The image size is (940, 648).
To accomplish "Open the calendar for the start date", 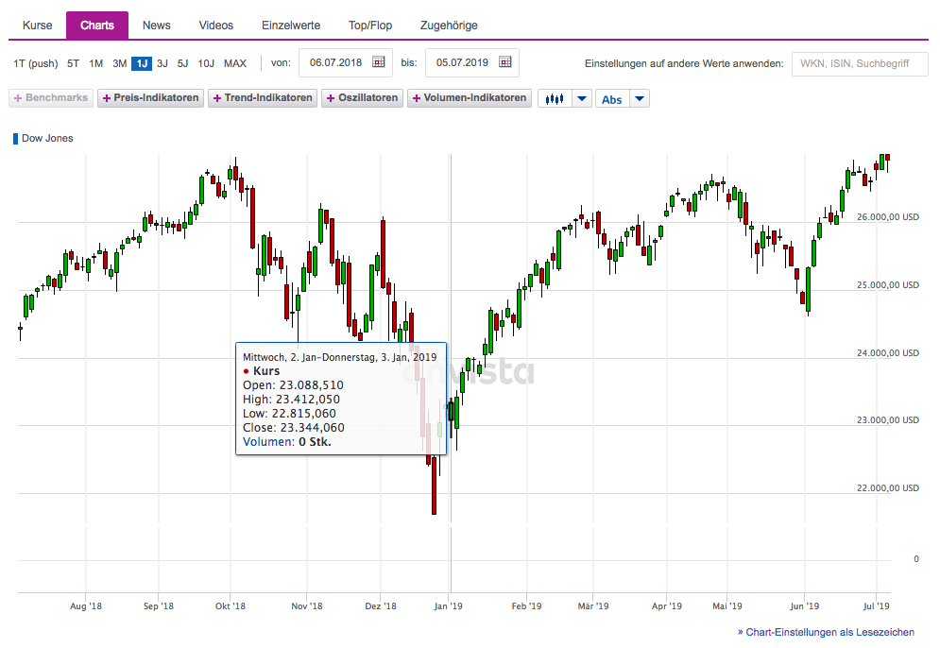I will coord(379,62).
